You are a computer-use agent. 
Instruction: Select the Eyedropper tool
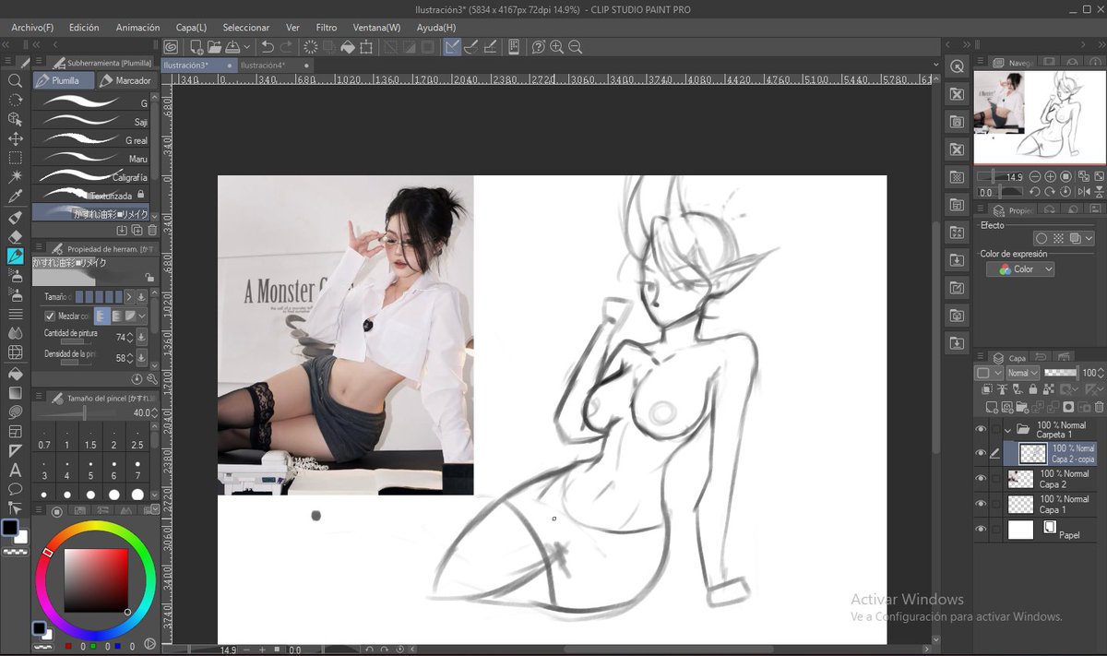tap(15, 197)
